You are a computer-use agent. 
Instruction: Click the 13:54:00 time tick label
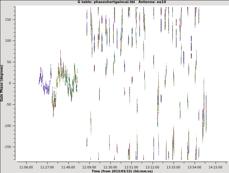click(194, 167)
